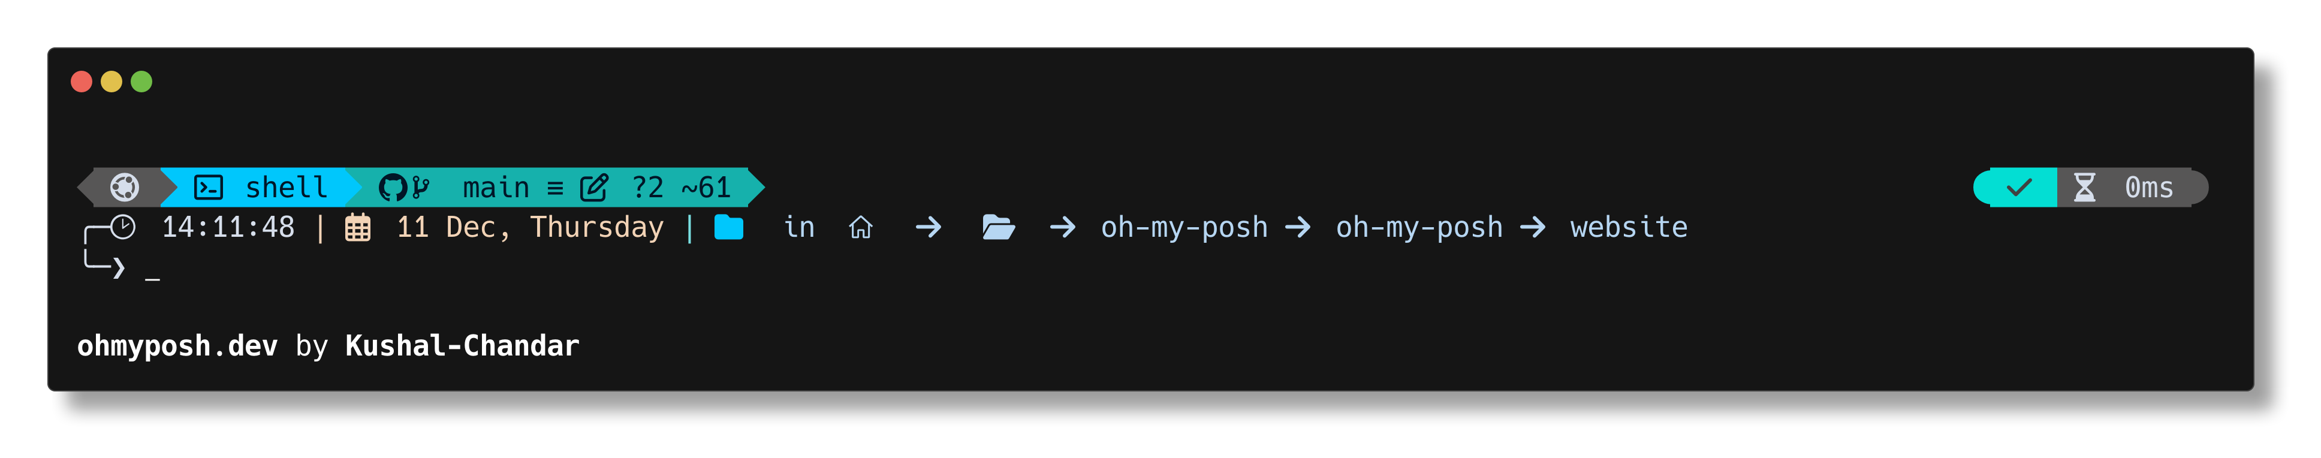
Task: Click the clock icon before the time
Action: click(122, 227)
